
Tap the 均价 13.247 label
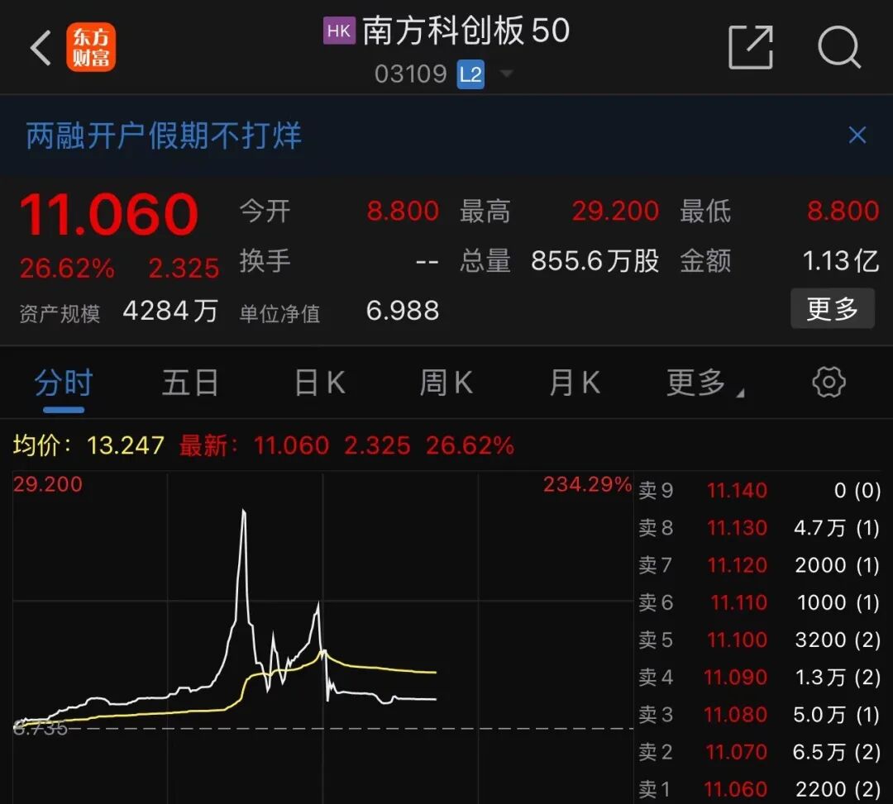(88, 445)
